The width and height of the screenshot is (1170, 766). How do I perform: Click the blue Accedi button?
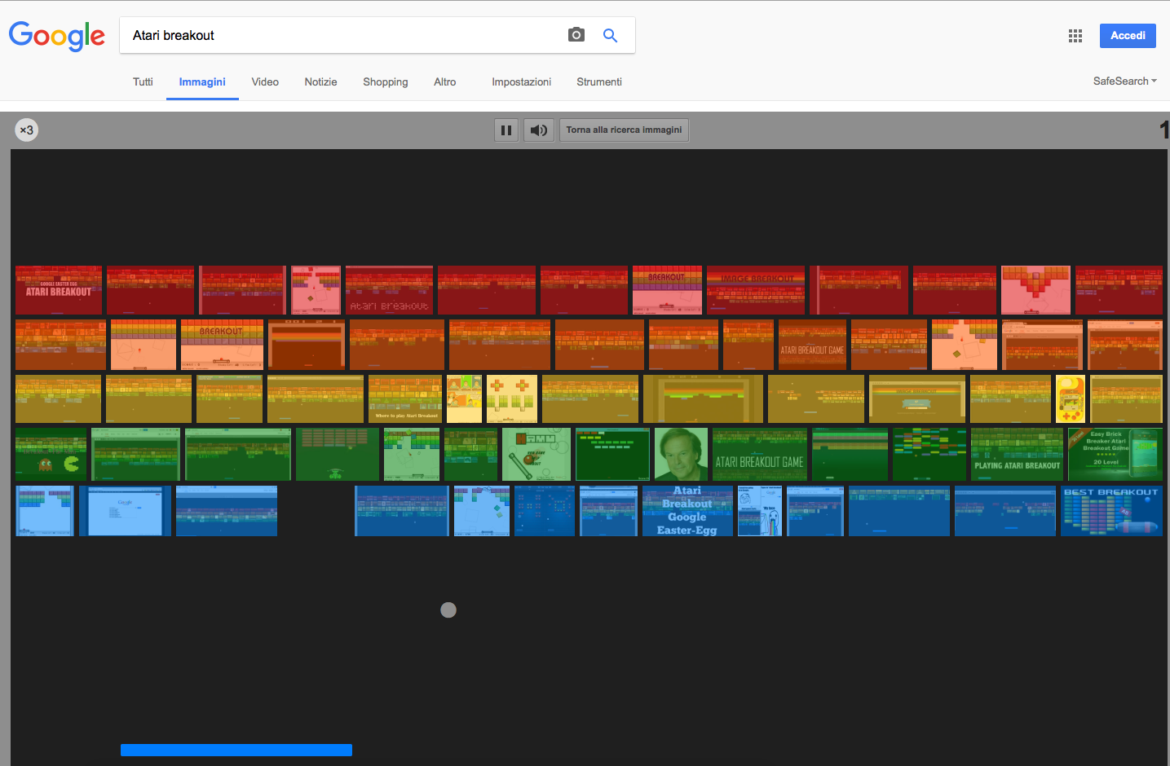tap(1128, 36)
